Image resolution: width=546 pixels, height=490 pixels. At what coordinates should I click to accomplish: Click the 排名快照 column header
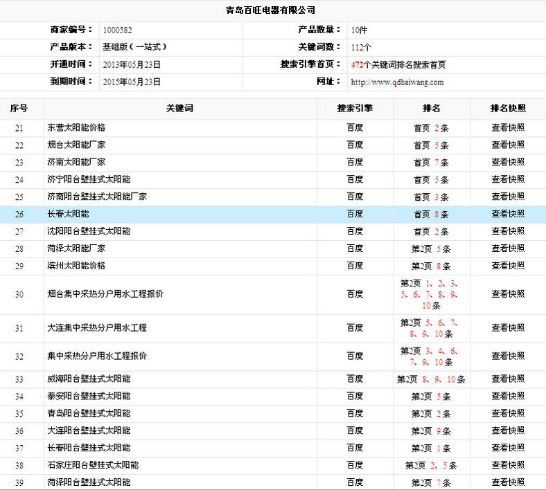point(508,109)
